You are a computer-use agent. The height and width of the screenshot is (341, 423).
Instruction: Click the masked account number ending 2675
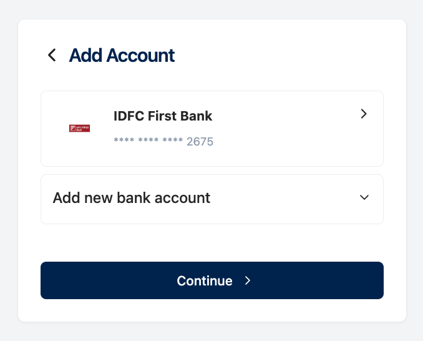click(163, 142)
